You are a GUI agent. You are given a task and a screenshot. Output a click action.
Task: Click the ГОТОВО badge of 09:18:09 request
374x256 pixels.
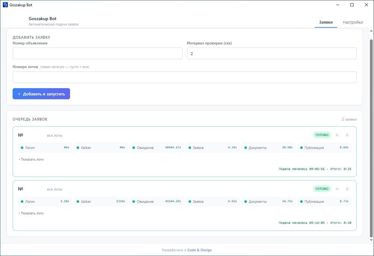pyautogui.click(x=322, y=189)
